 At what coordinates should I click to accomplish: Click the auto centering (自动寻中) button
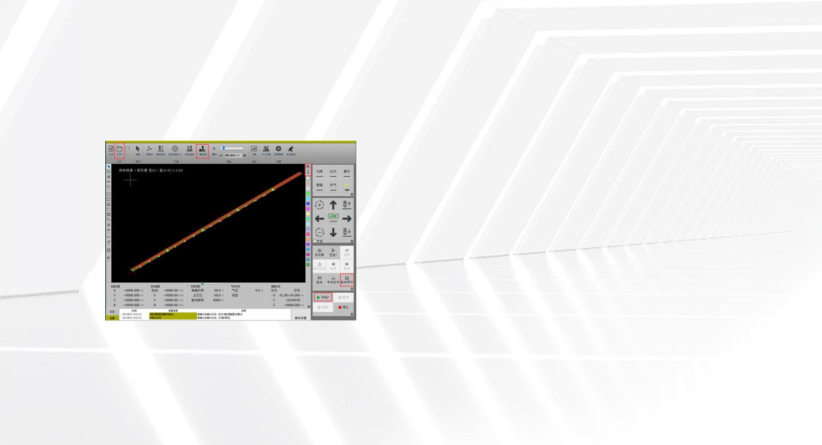[347, 280]
